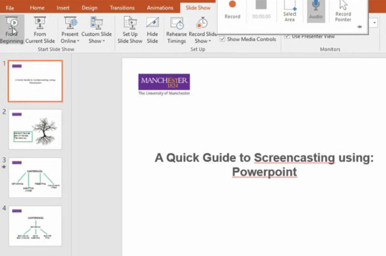Image resolution: width=386 pixels, height=256 pixels.
Task: Click the underlined word Powerpoint
Action: coord(264,172)
